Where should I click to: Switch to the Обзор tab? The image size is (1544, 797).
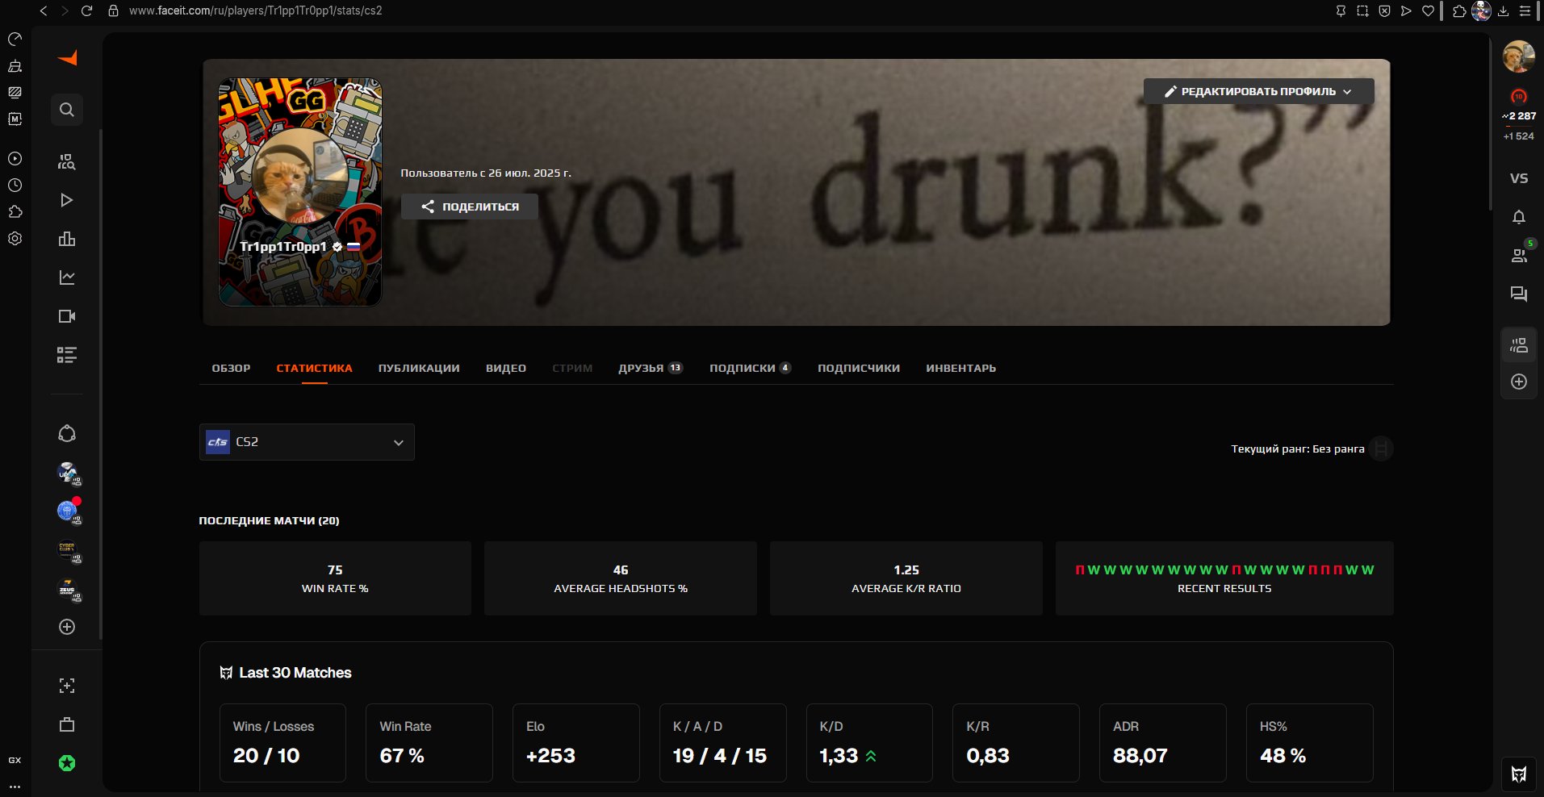[x=231, y=368]
